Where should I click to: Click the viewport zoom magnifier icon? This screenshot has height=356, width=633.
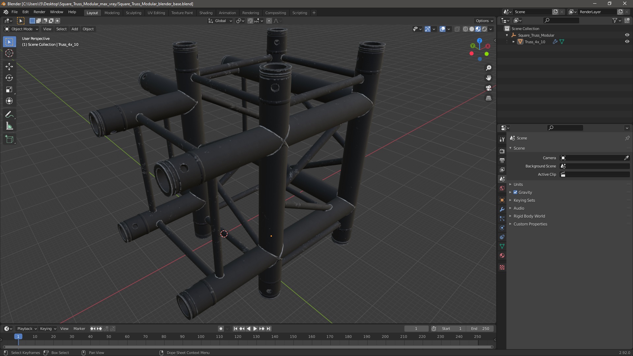489,68
